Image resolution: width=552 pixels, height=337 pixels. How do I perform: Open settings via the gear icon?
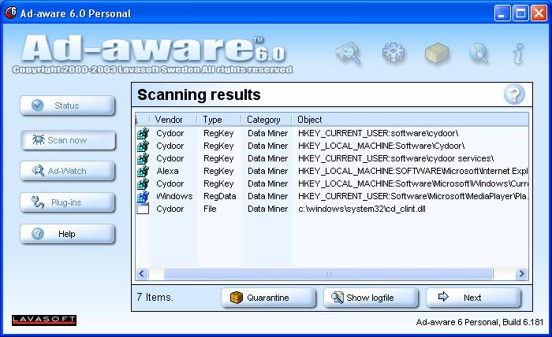pos(393,52)
